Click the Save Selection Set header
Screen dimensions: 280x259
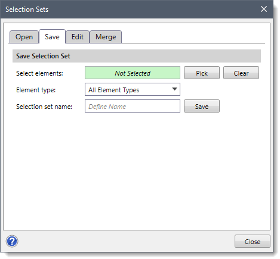(137, 56)
